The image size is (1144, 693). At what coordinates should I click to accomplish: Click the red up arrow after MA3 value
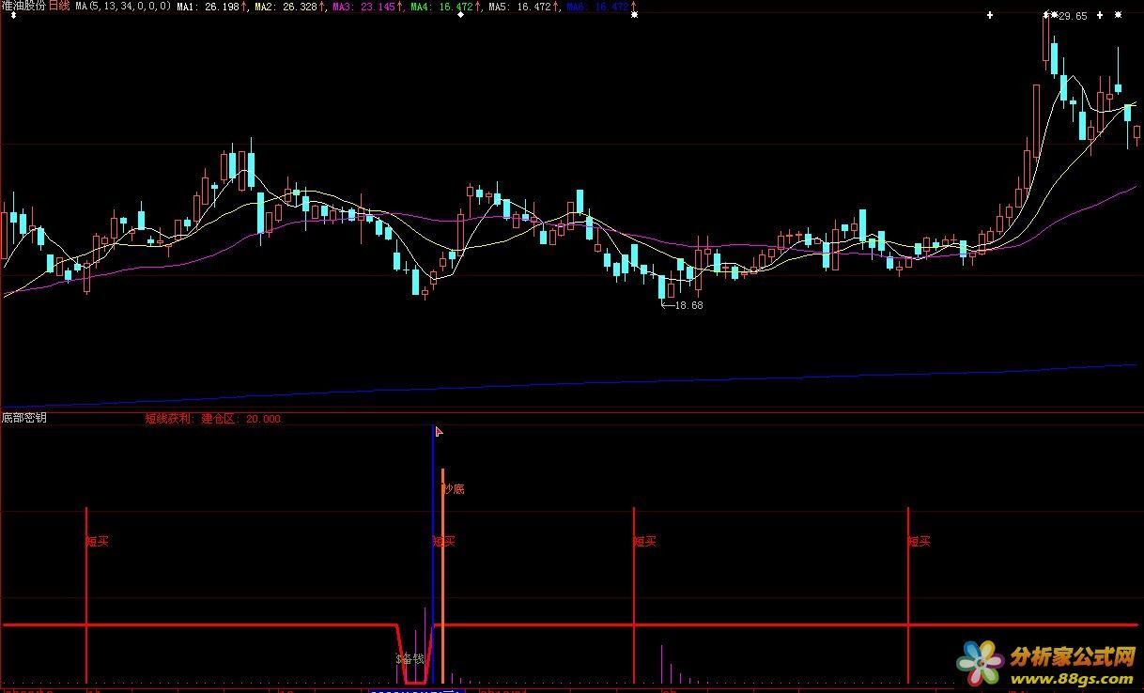coord(399,7)
